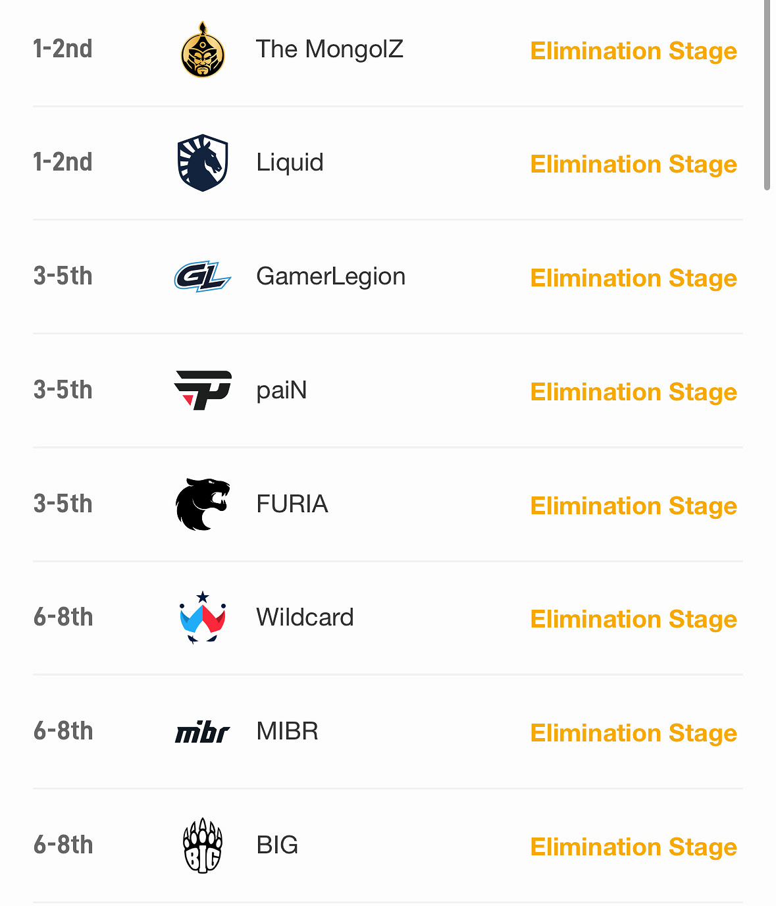
Task: Open the BIG team name link
Action: click(x=277, y=845)
